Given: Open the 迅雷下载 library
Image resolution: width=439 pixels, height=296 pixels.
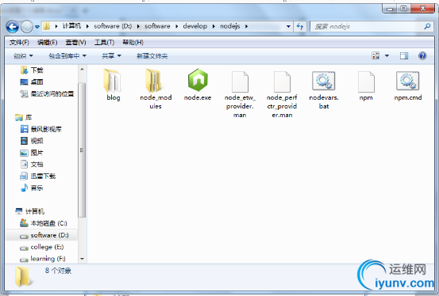Looking at the screenshot, I should pos(38,176).
